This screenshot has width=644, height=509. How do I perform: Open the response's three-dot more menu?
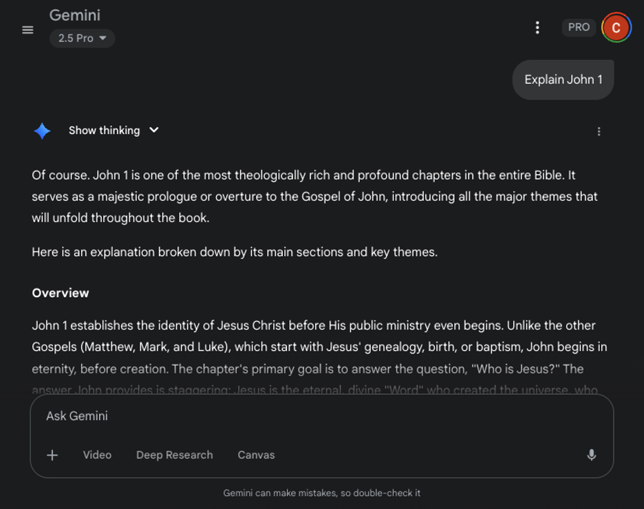(599, 131)
